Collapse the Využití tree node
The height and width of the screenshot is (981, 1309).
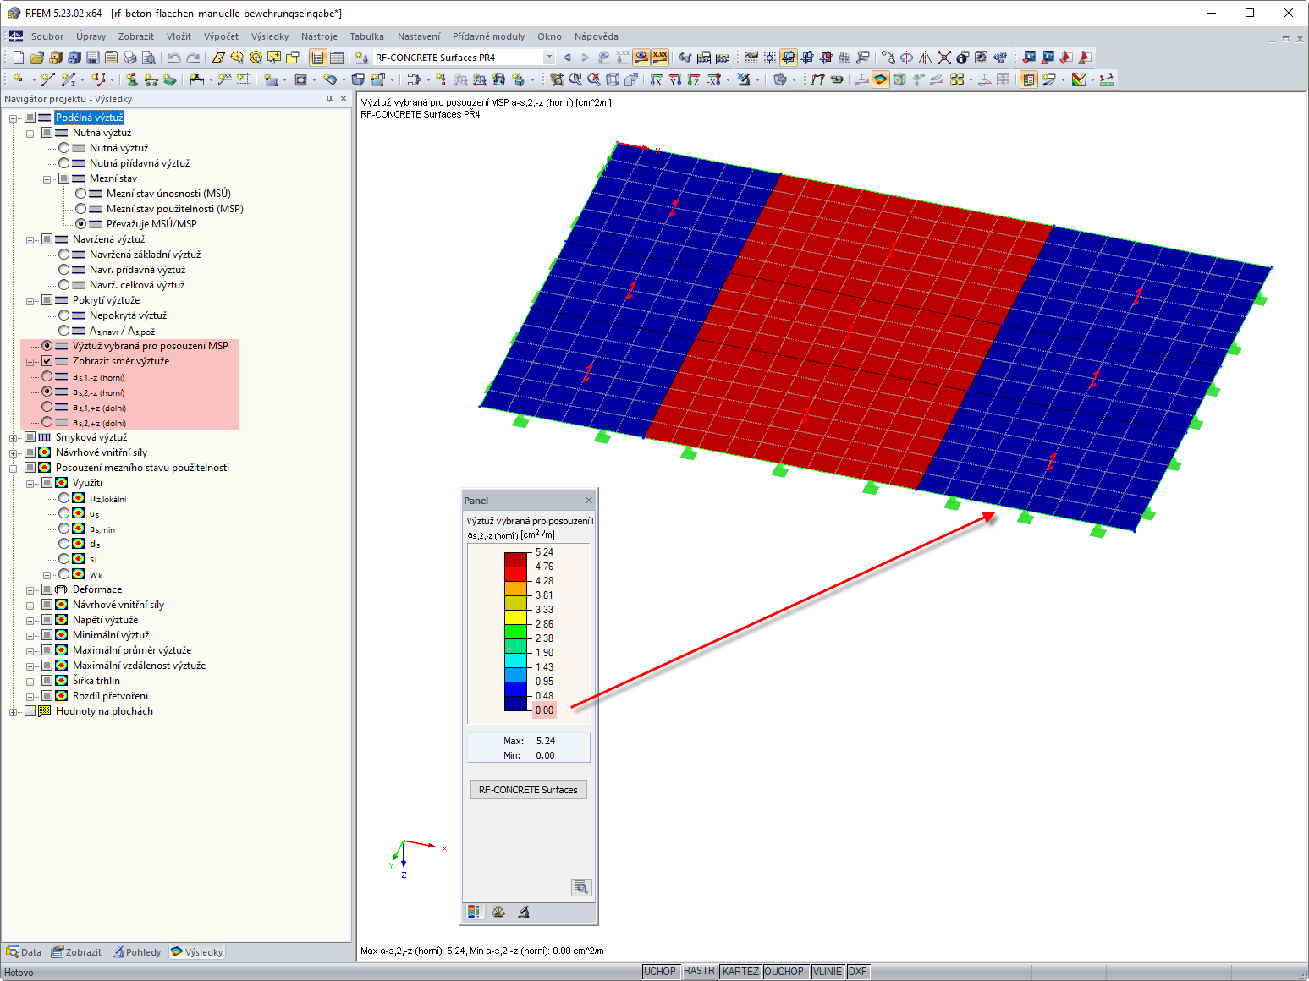coord(30,483)
